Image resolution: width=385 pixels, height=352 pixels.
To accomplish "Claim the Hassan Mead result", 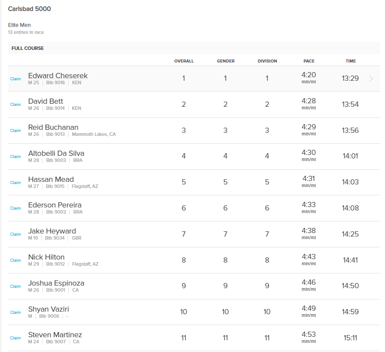I will 16,183.
